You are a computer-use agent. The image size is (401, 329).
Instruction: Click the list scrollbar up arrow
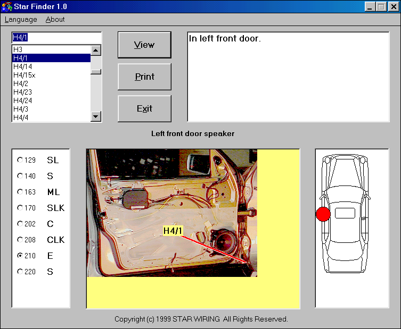click(x=96, y=50)
